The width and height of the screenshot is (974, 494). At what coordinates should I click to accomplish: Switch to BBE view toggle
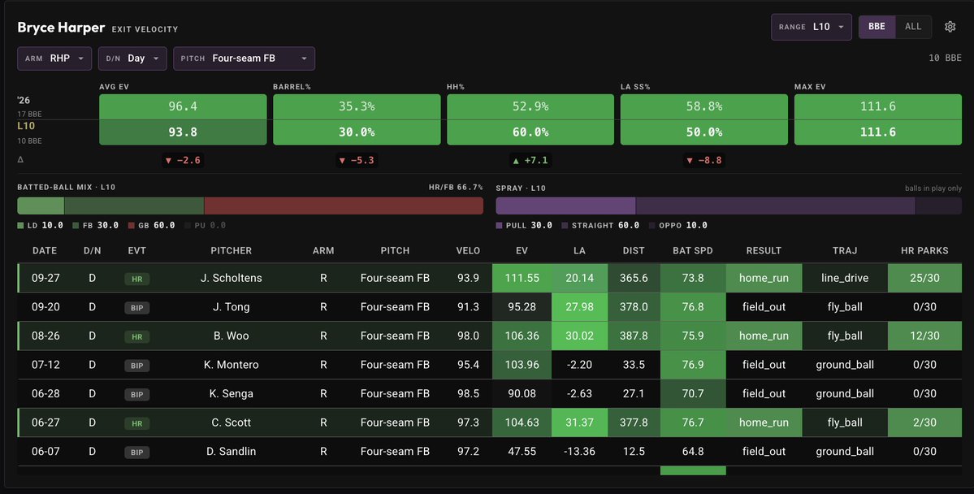pos(877,27)
